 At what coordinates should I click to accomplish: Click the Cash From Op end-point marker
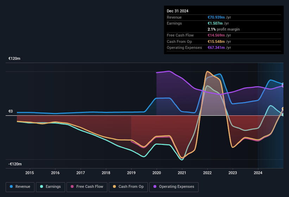pos(283,109)
